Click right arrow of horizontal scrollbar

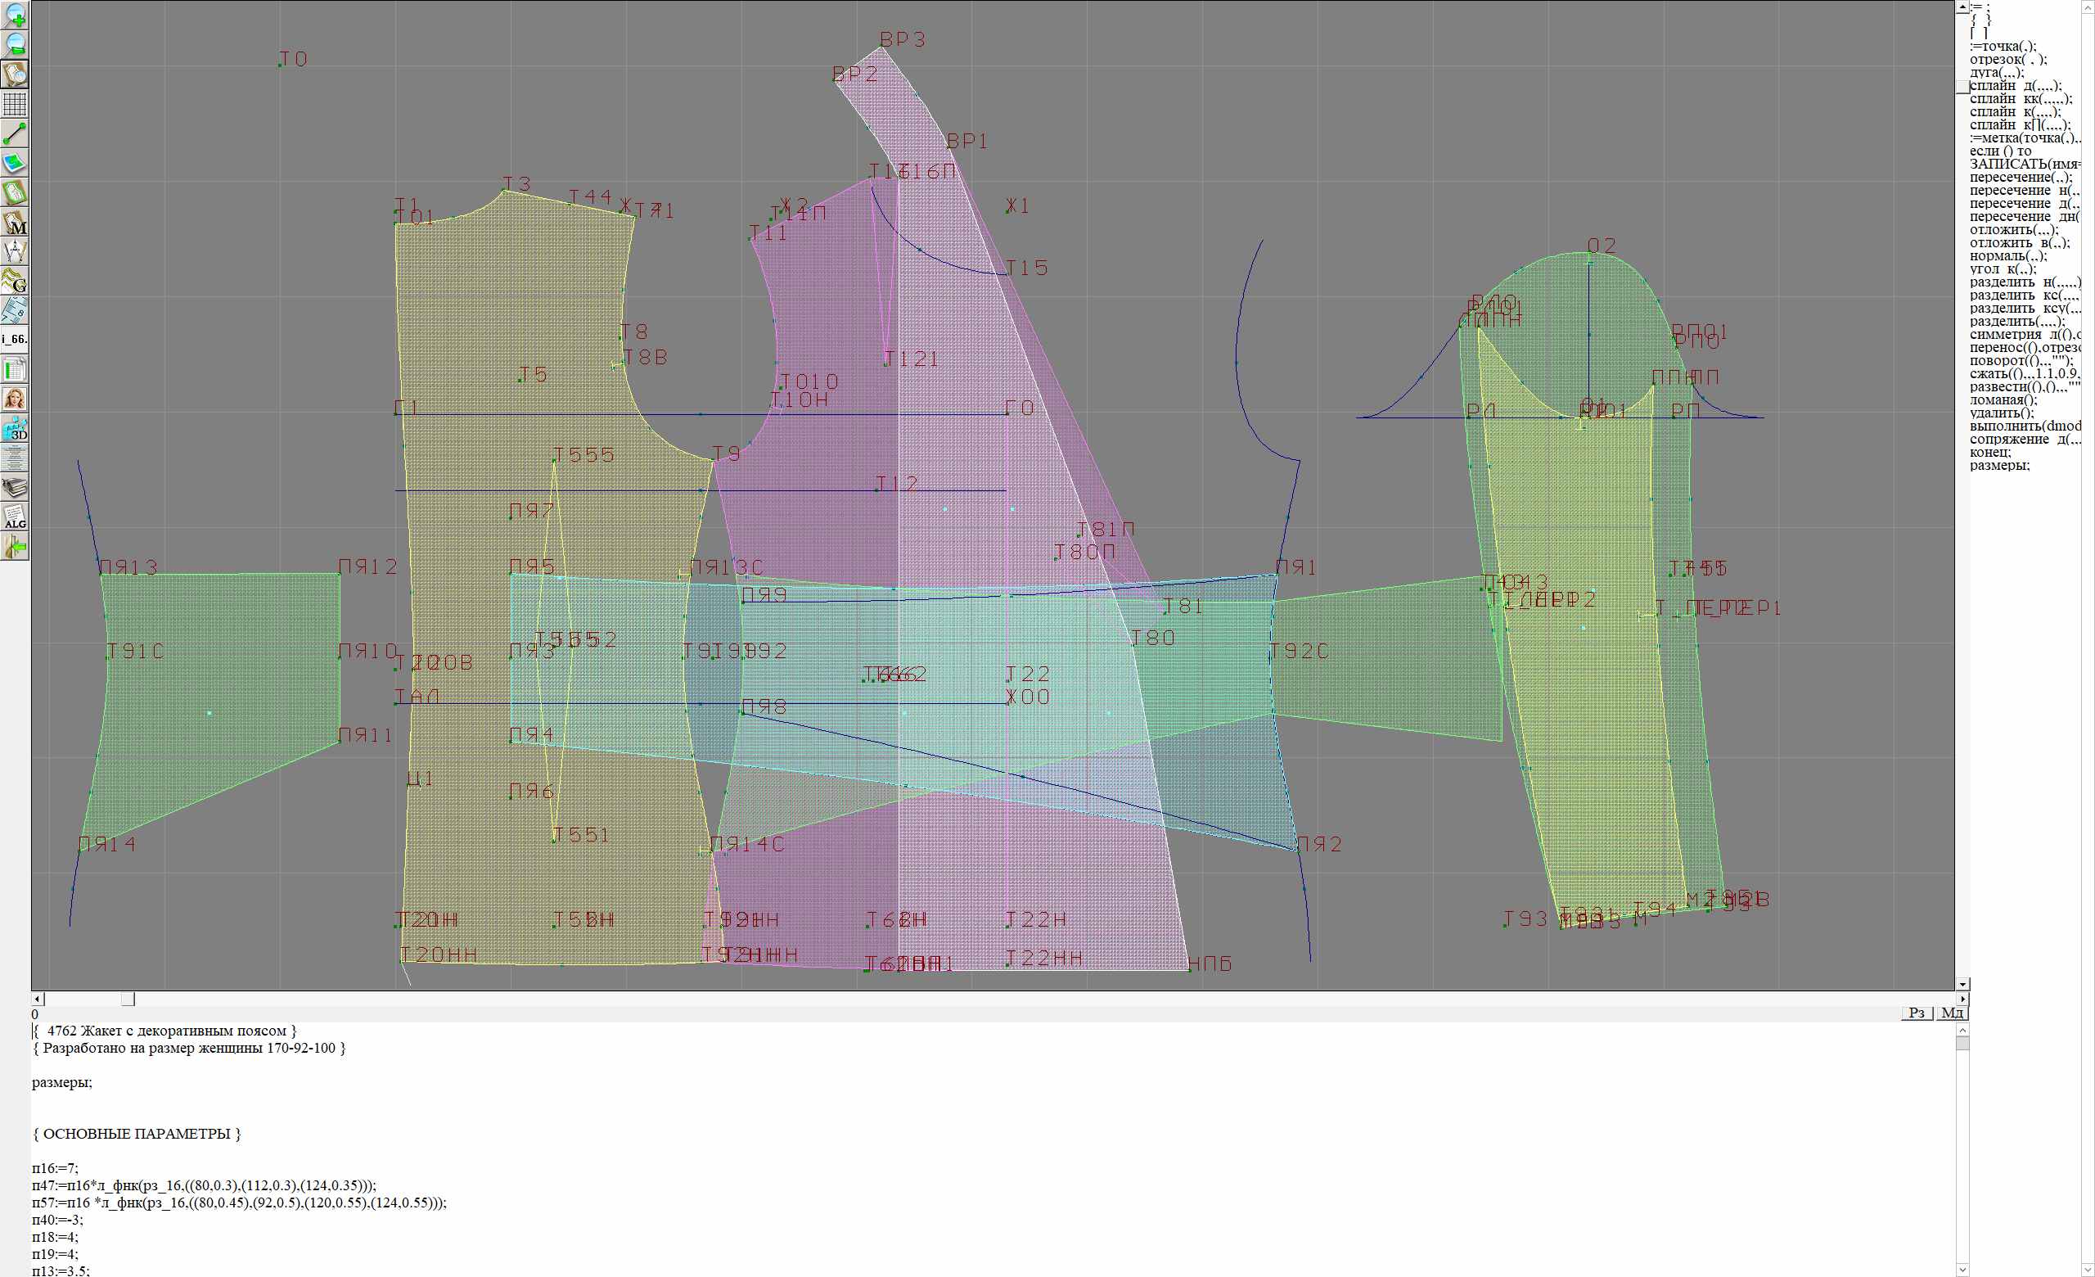click(x=1962, y=999)
